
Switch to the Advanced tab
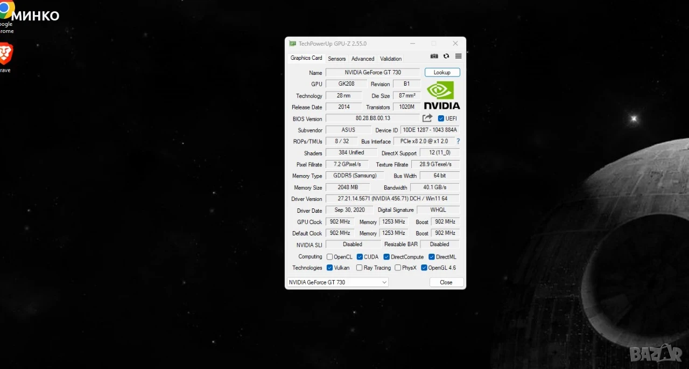pos(363,59)
